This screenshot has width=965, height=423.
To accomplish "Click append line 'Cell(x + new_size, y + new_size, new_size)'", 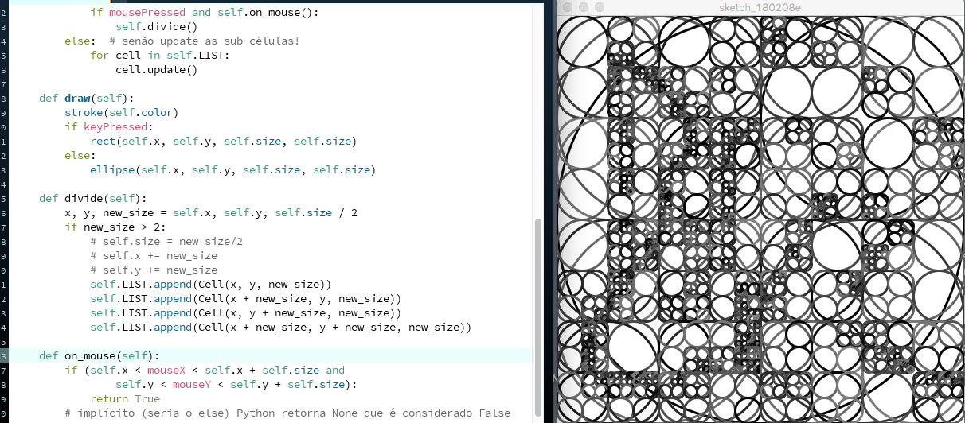I will (x=280, y=327).
